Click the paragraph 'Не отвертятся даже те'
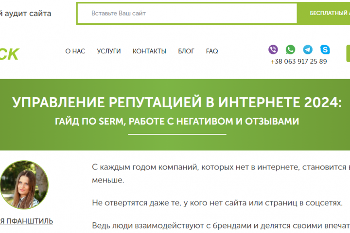This screenshot has height=233, width=350. [217, 203]
